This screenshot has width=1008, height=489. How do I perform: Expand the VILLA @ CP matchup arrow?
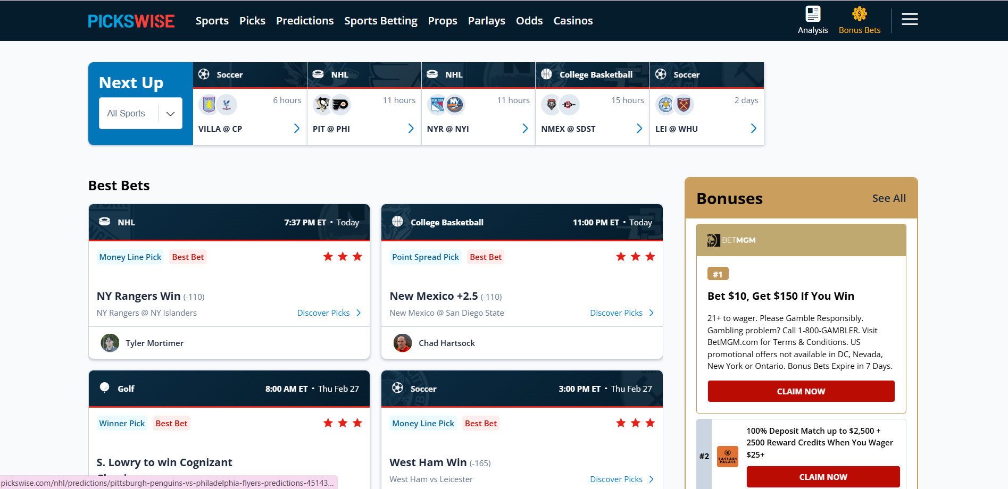[297, 129]
